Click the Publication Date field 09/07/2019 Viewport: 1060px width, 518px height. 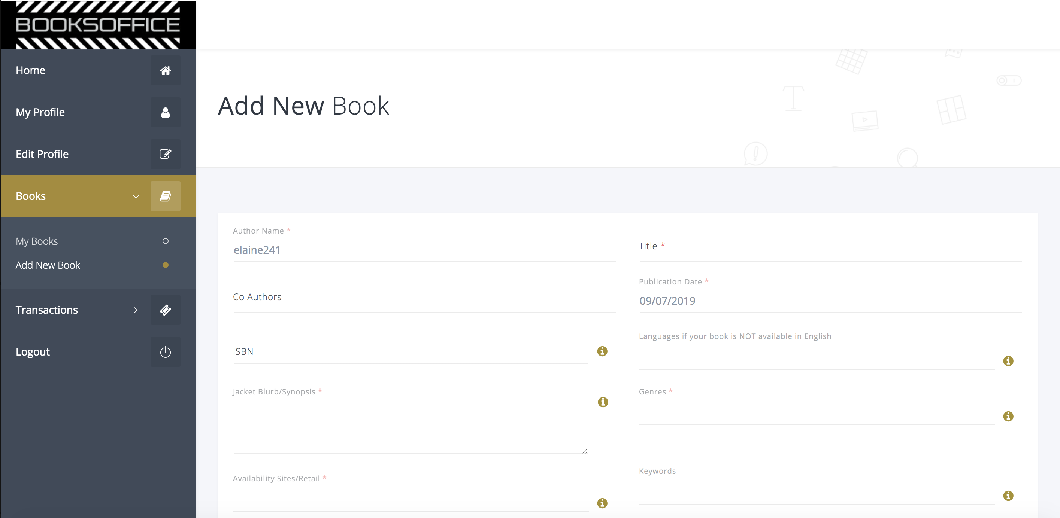point(830,301)
